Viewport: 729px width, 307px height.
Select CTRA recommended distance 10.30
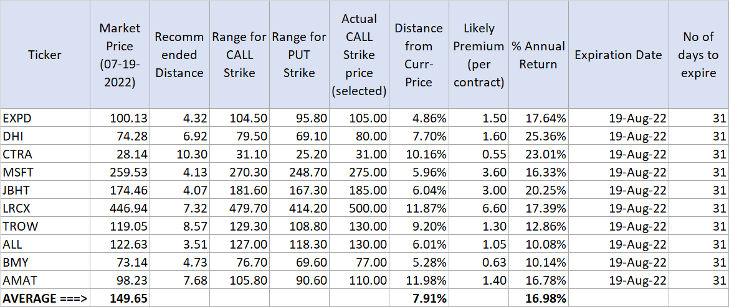[179, 153]
